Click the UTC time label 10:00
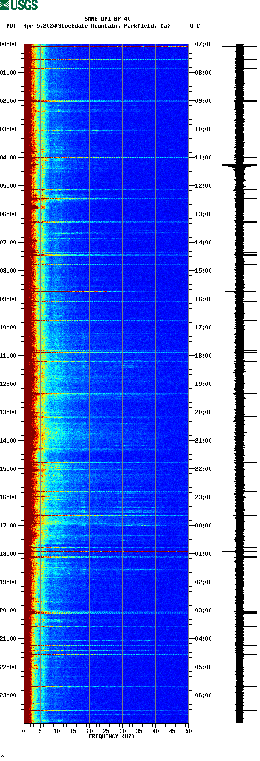 (x=203, y=129)
